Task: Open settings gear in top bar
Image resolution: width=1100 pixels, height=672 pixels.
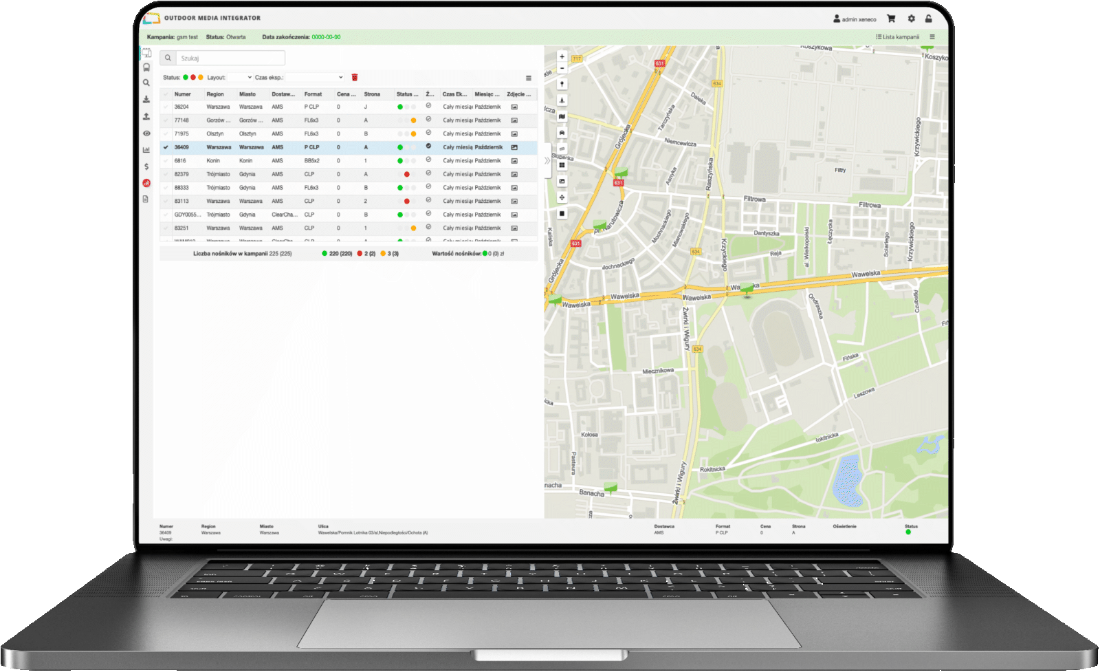Action: [911, 19]
